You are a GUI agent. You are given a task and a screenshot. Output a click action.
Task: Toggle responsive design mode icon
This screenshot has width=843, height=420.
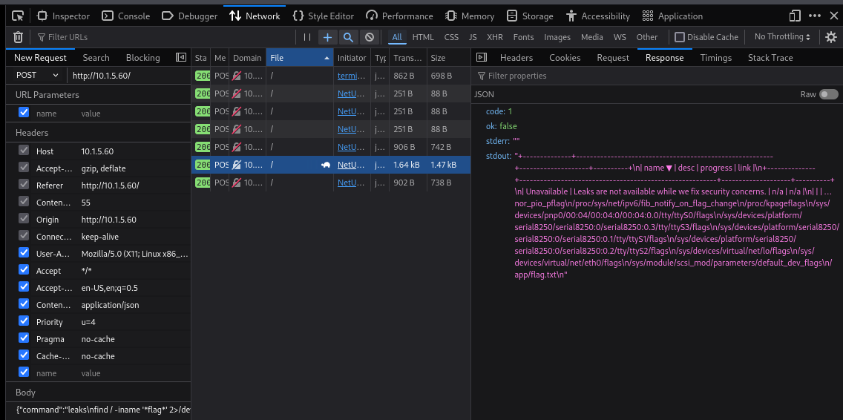[795, 16]
